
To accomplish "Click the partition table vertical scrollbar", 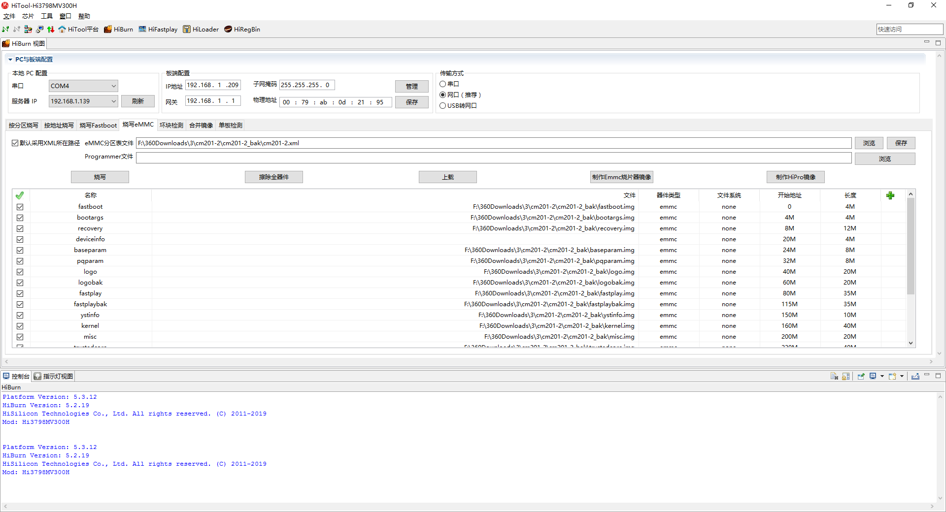I will coord(911,246).
